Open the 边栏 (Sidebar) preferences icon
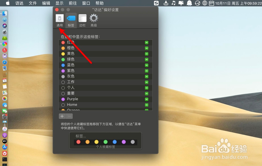This screenshot has height=166, width=262. click(x=82, y=18)
